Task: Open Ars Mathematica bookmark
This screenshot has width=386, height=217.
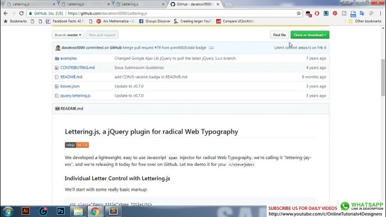Action: 116,21
